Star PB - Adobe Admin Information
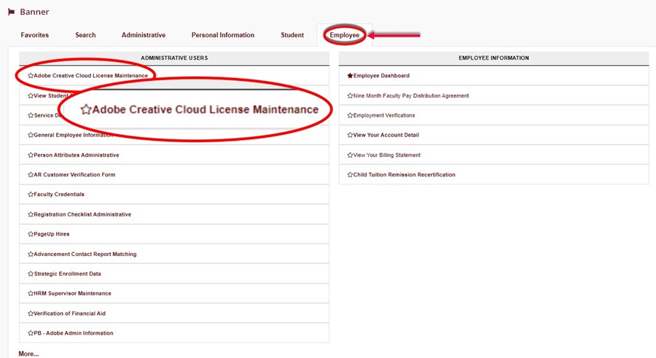 pos(31,333)
